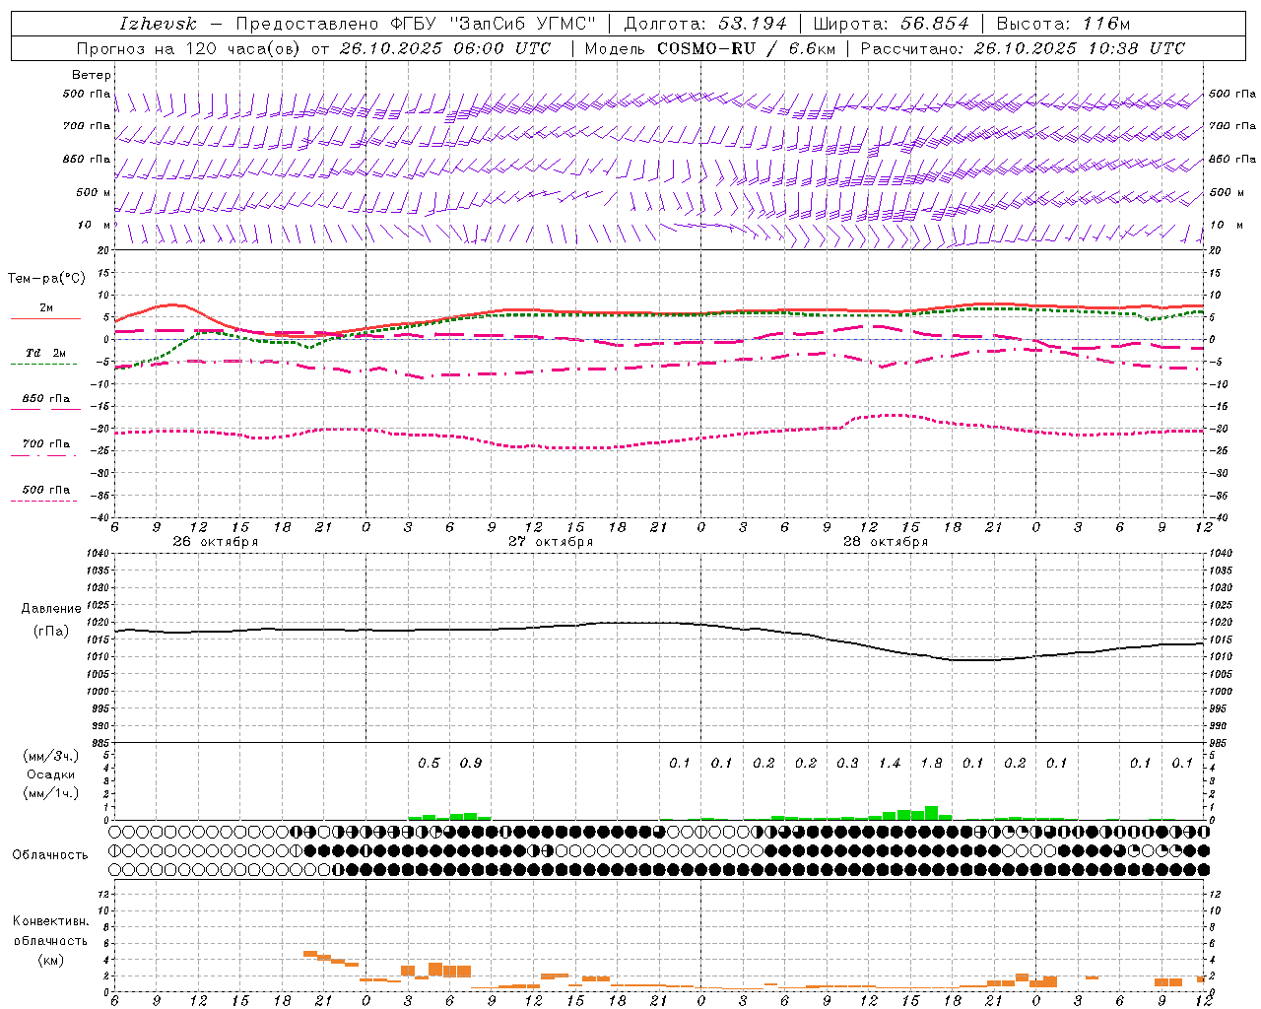1261x1009 pixels.
Task: Click the Осадки precipitation panel title
Action: [x=50, y=774]
